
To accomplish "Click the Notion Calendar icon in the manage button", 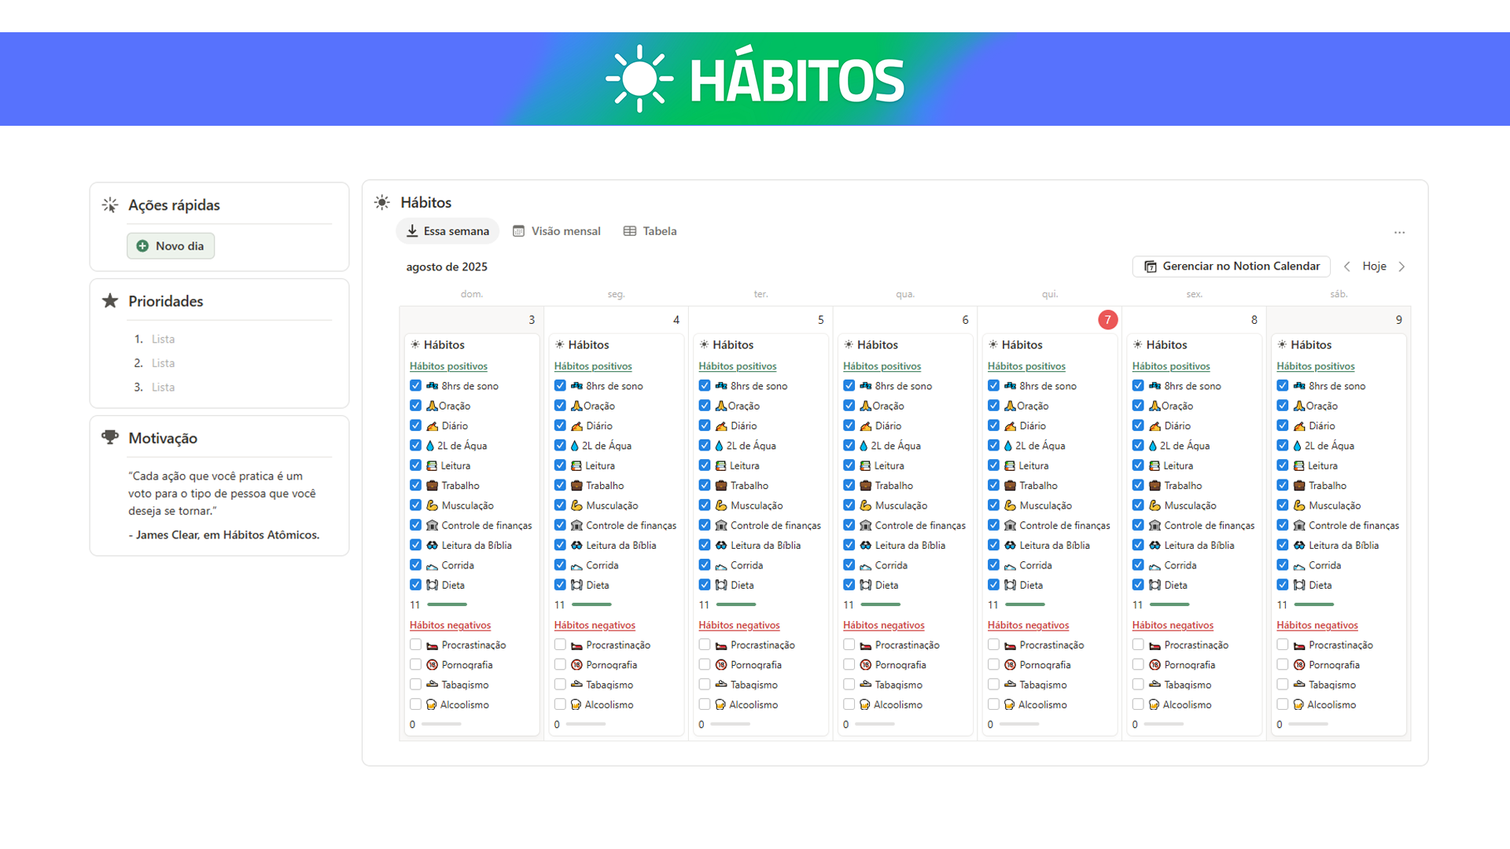I will [1151, 266].
